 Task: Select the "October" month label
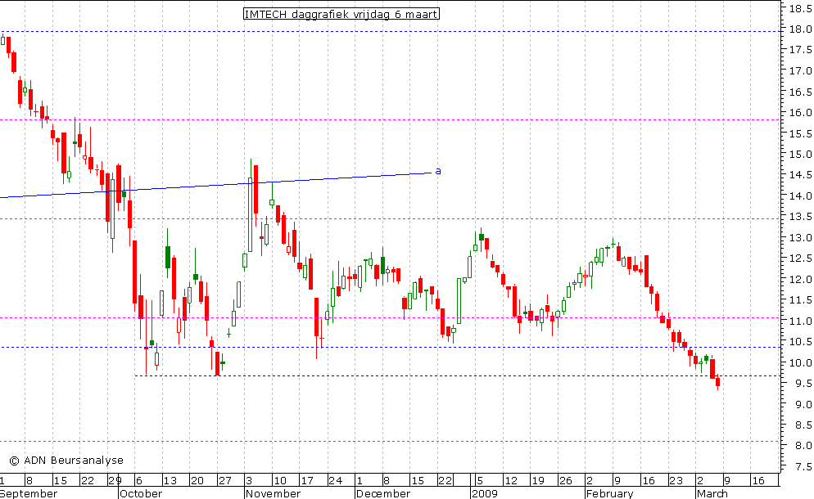click(x=141, y=493)
